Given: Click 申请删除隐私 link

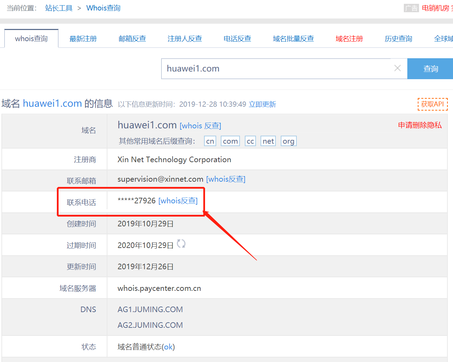Looking at the screenshot, I should click(x=420, y=125).
